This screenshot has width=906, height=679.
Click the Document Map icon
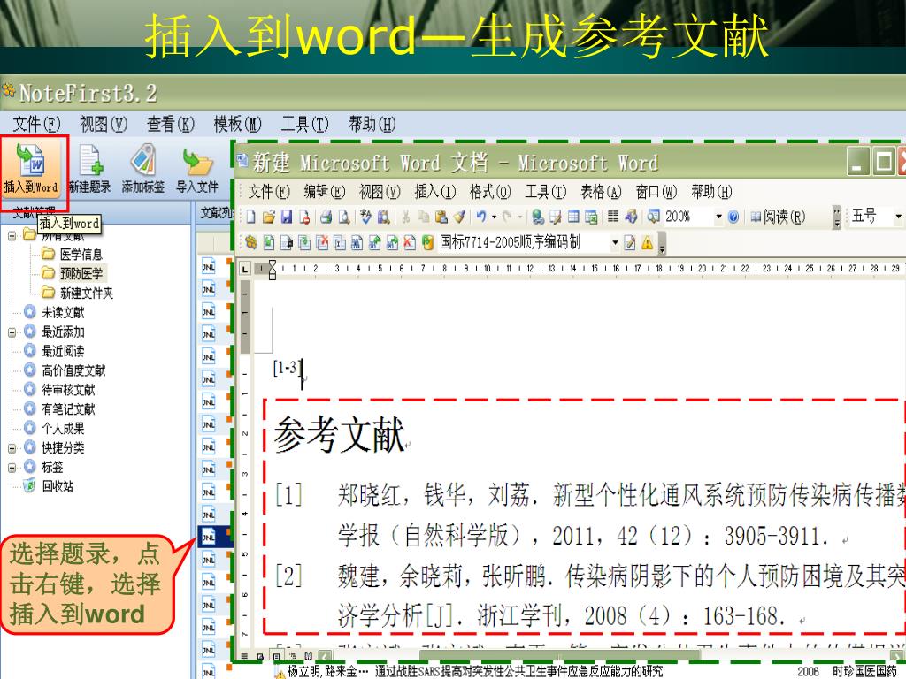point(653,217)
